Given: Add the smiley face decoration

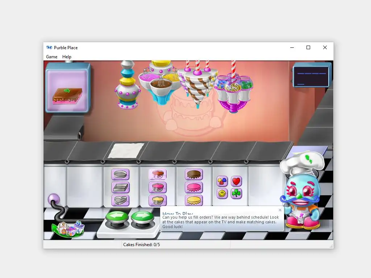Looking at the screenshot, I should [x=222, y=194].
